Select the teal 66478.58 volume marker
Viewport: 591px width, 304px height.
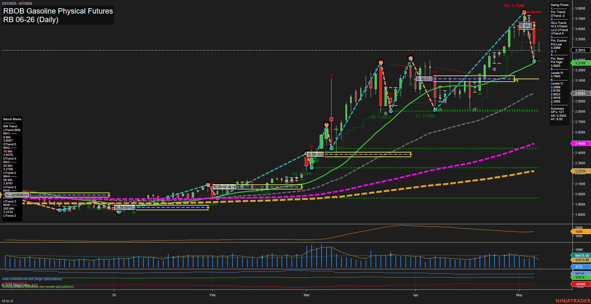point(580,256)
